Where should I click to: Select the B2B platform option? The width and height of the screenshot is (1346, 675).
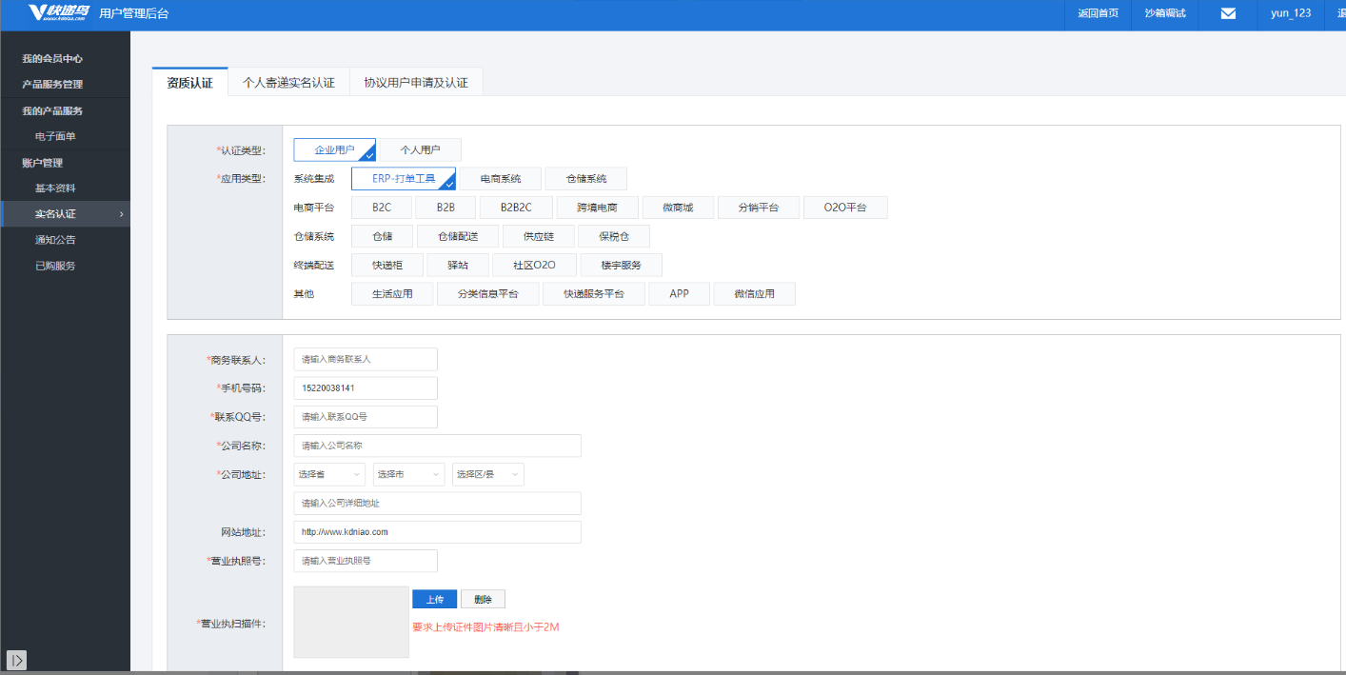445,208
